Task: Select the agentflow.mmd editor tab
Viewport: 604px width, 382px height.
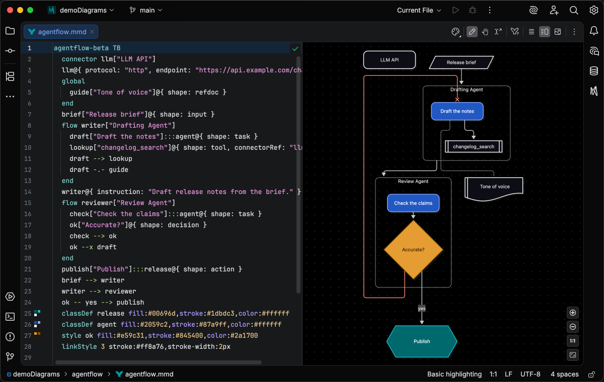Action: [x=61, y=32]
